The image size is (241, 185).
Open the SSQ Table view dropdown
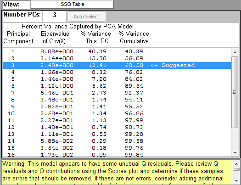point(72,4)
